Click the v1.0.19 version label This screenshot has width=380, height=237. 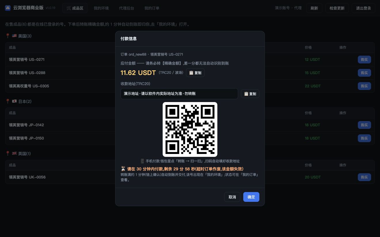pyautogui.click(x=50, y=8)
